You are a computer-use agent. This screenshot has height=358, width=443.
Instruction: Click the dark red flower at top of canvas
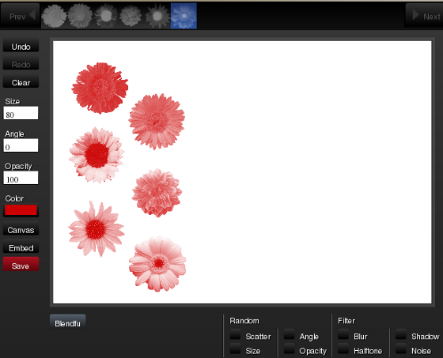coord(100,88)
